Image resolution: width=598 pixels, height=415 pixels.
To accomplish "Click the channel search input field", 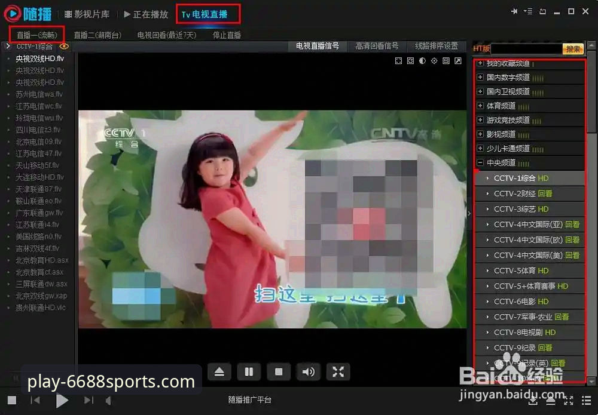I will click(526, 49).
